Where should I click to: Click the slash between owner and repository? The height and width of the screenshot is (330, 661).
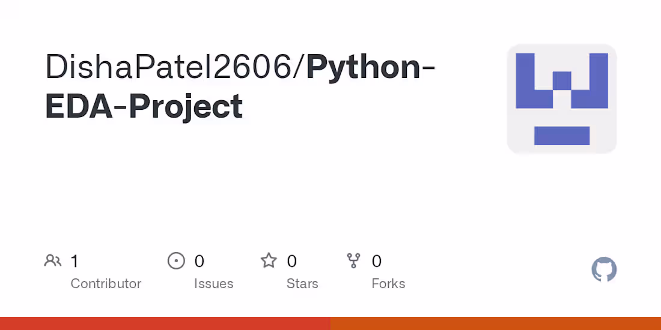(x=299, y=67)
